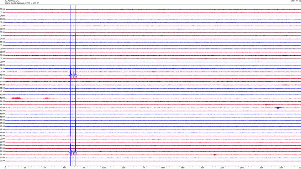Screen dimensions: 301x169
Task: Pick the 02:00 time label
Action: coord(2,23)
